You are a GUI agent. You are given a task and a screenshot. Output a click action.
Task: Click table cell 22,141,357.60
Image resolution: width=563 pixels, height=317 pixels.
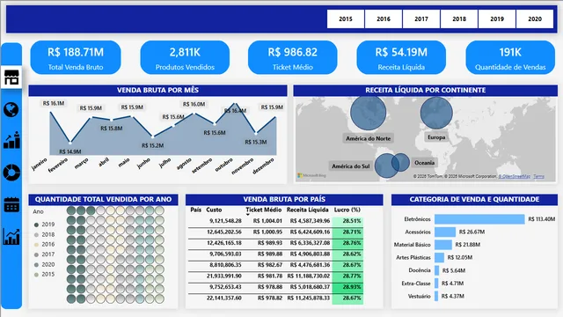(224, 298)
